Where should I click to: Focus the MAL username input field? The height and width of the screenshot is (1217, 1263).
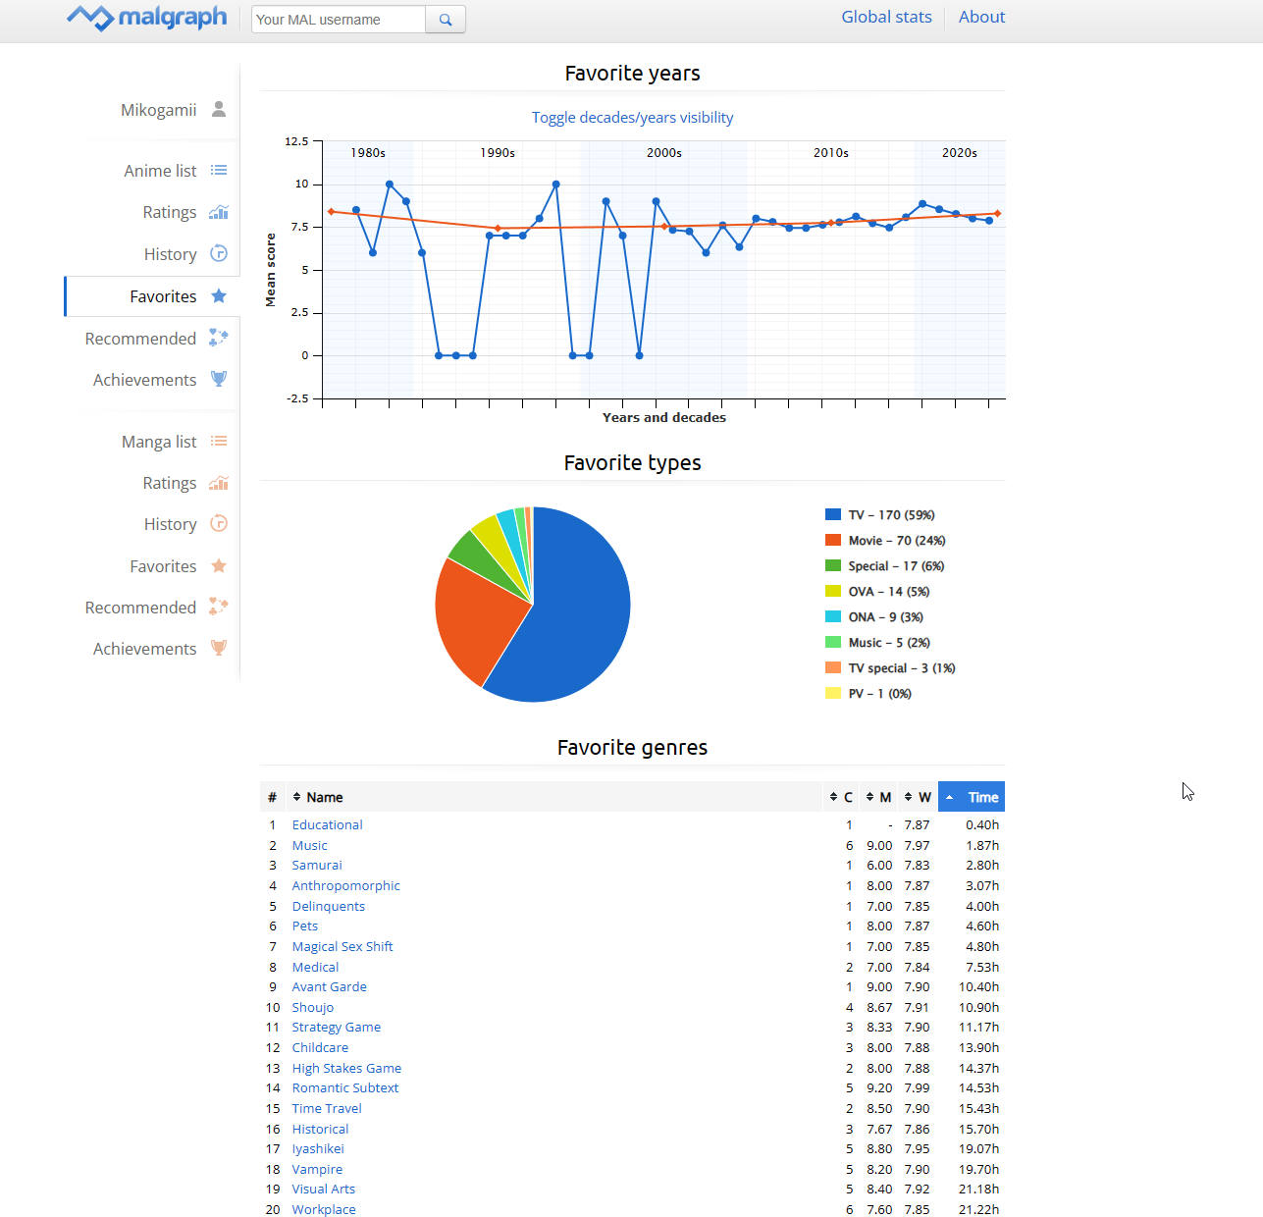(339, 20)
